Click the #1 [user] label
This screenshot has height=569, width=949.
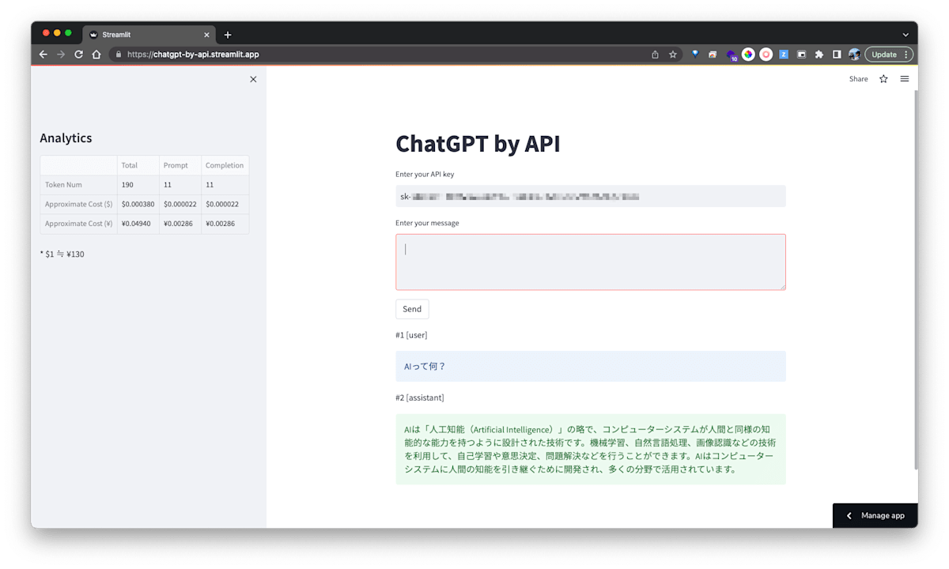[411, 335]
